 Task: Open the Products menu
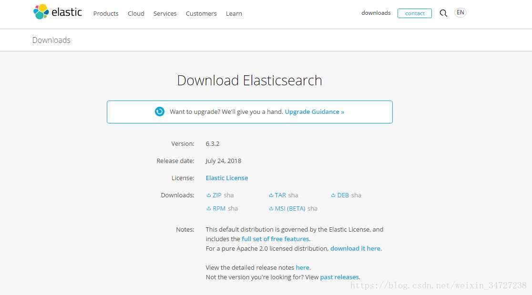click(106, 13)
